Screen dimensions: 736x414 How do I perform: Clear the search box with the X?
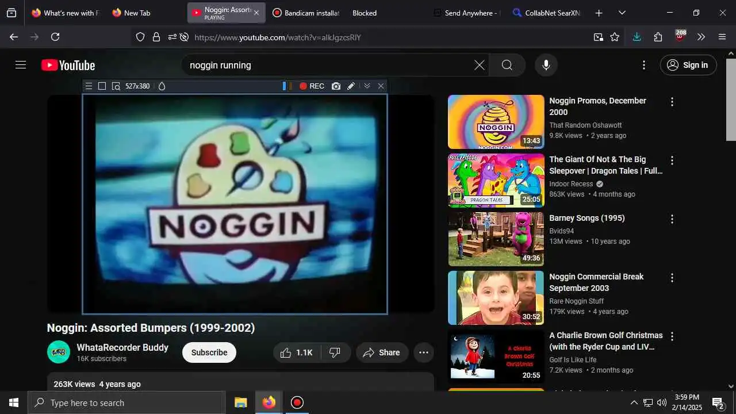click(480, 65)
